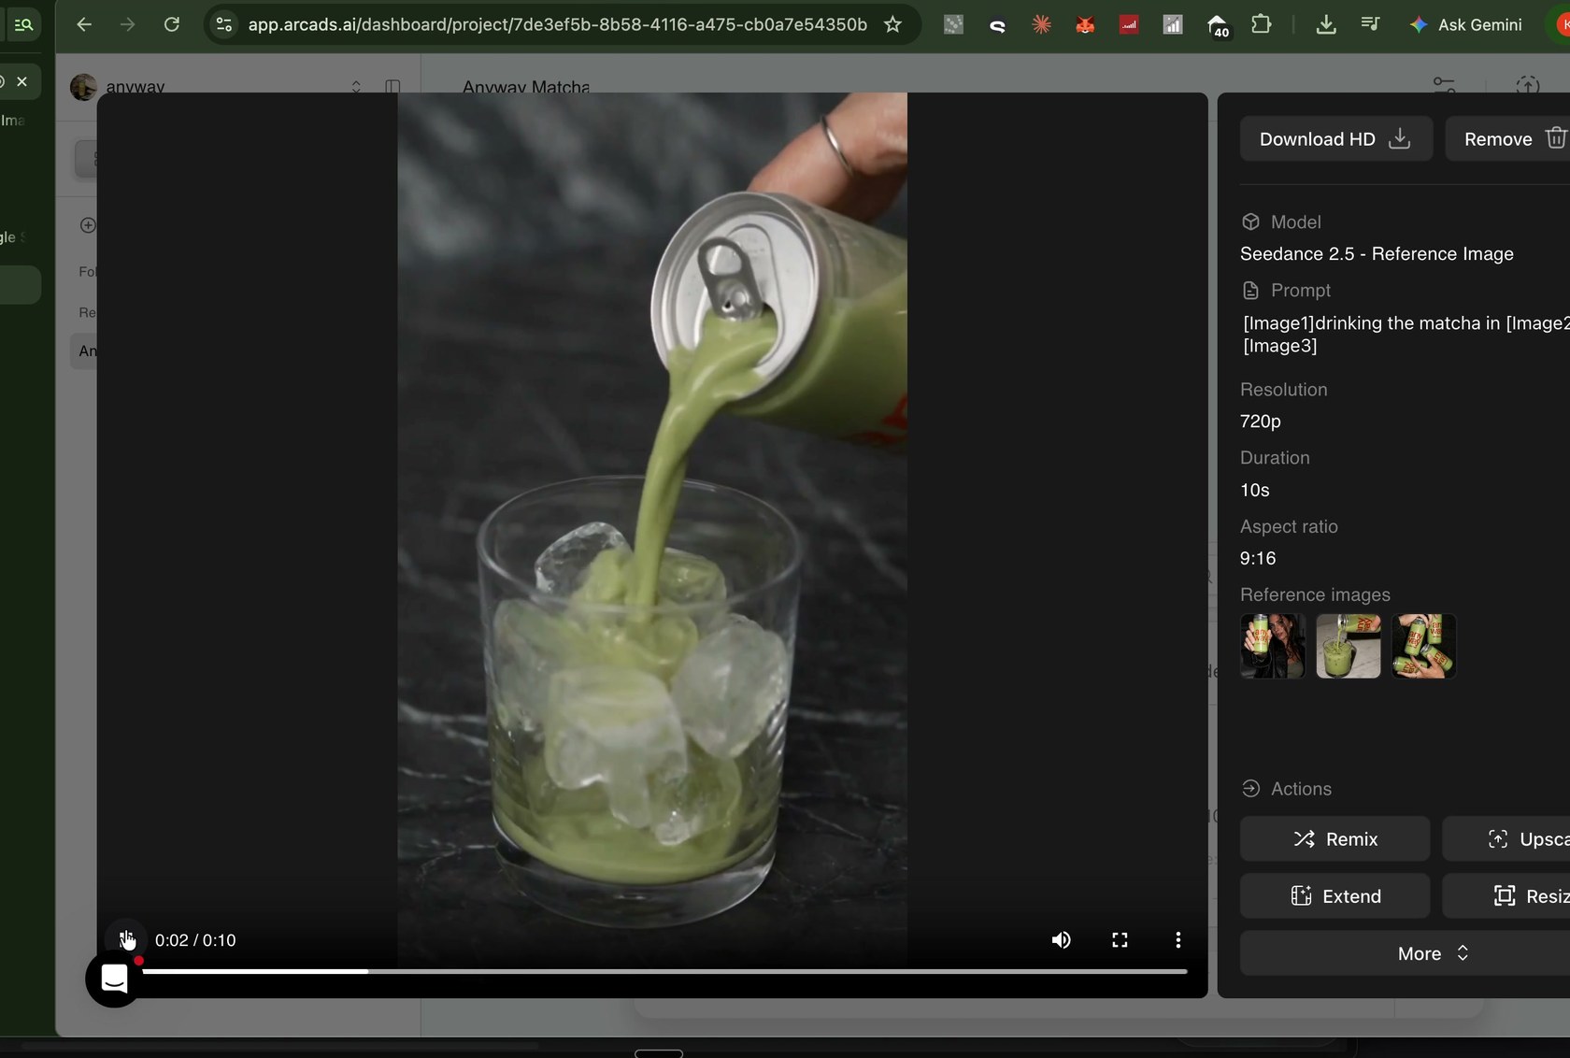Image resolution: width=1570 pixels, height=1058 pixels.
Task: Open the site information icon in address bar
Action: (223, 24)
